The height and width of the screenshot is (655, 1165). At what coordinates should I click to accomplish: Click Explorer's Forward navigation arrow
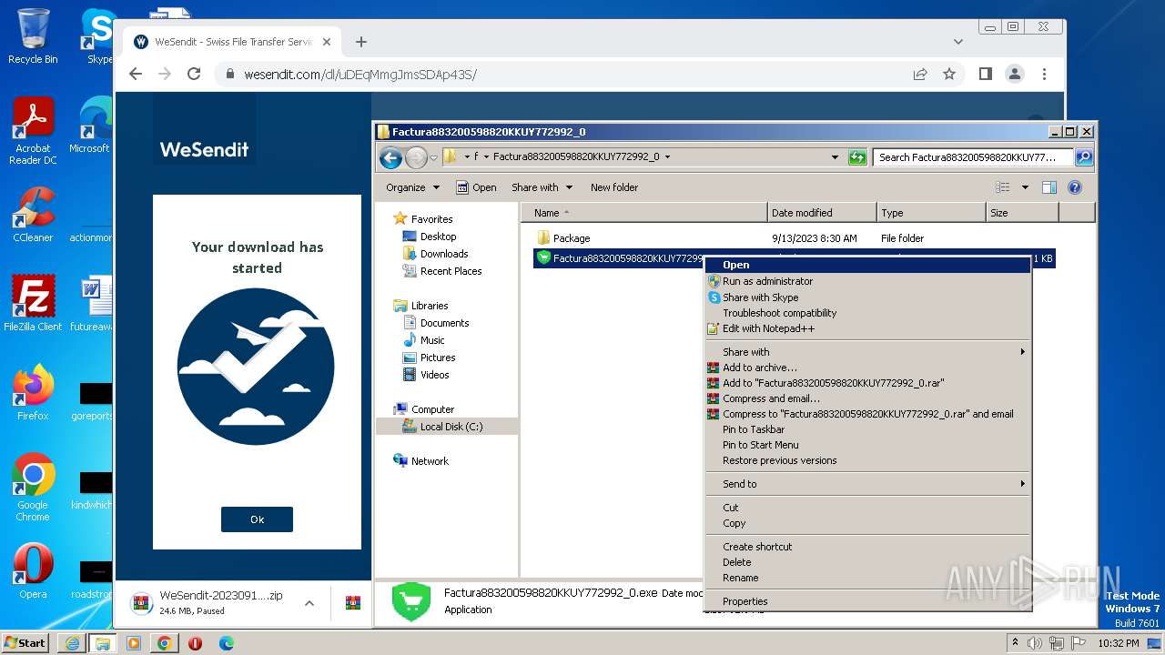coord(416,157)
